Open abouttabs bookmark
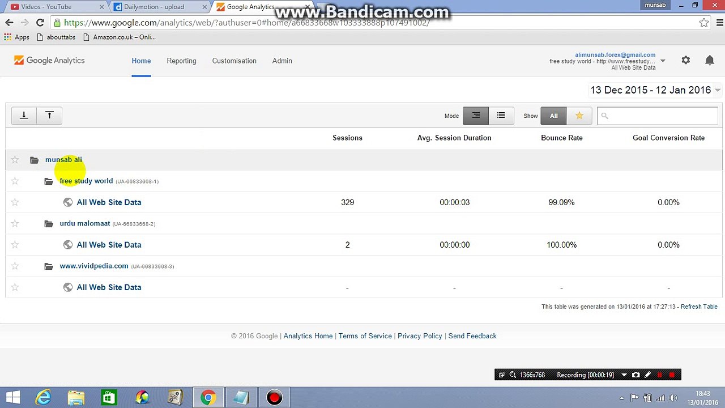This screenshot has width=725, height=408. pos(56,37)
